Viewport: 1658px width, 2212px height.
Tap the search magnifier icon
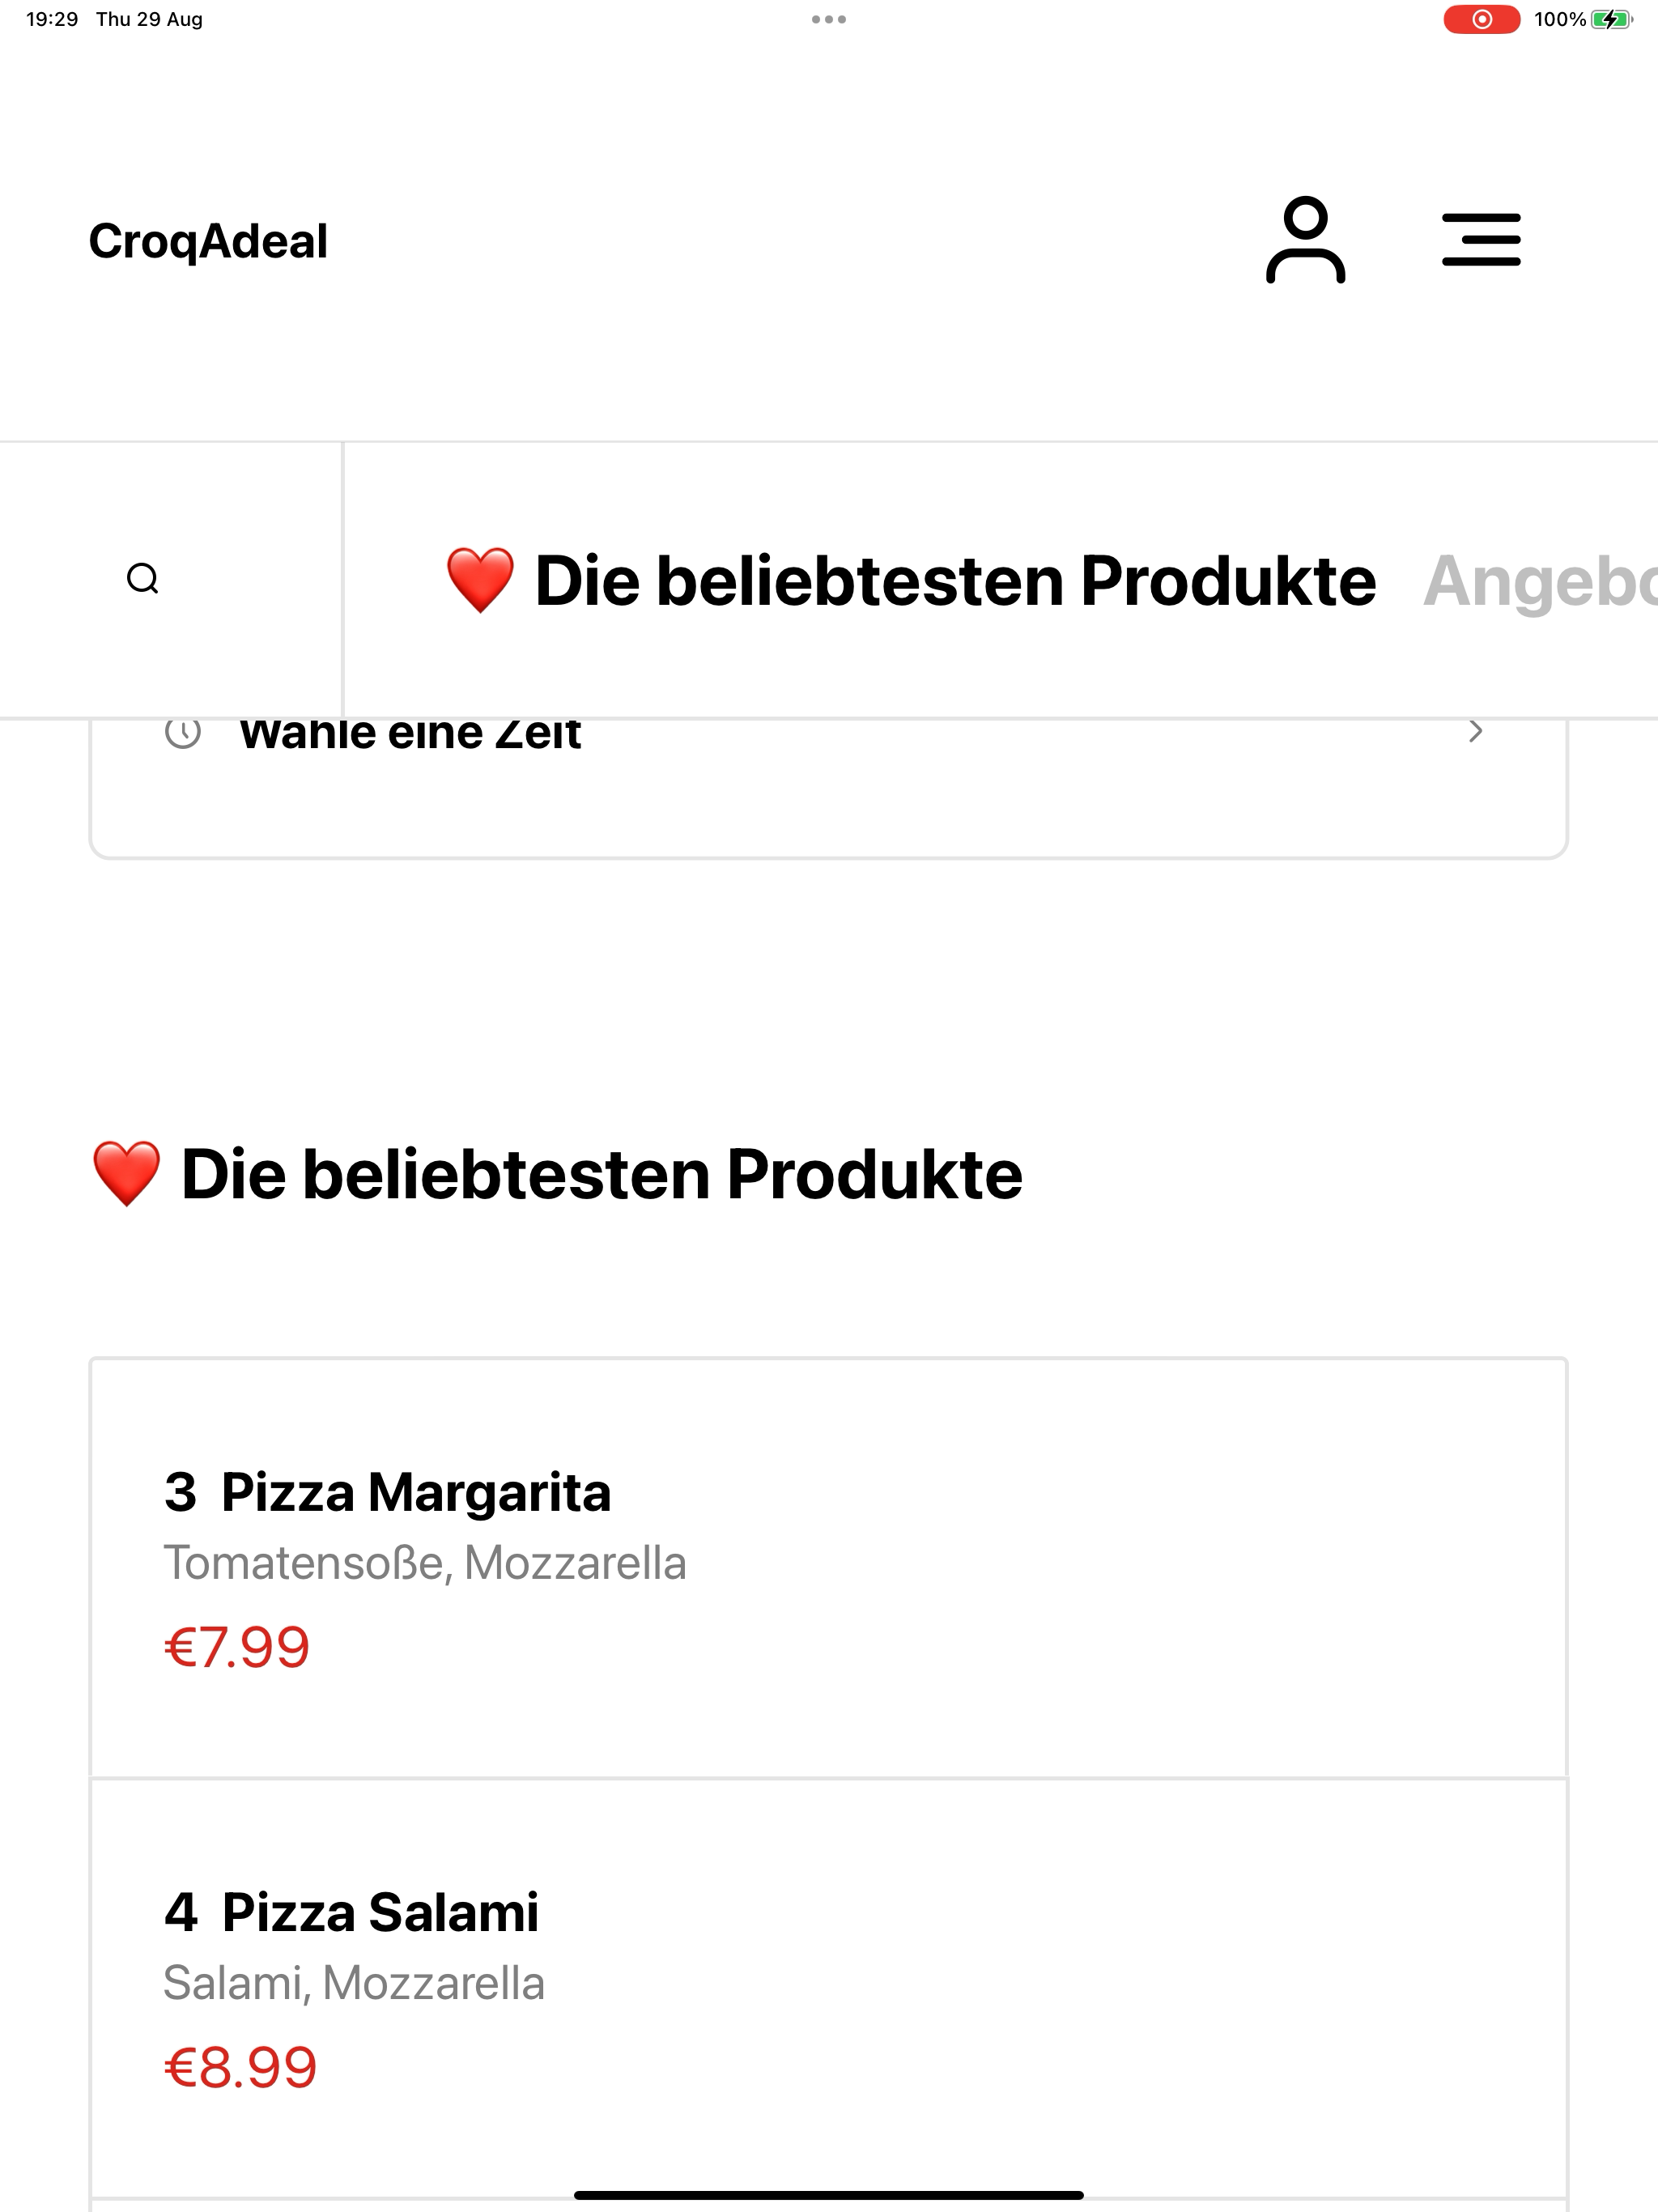pos(143,579)
